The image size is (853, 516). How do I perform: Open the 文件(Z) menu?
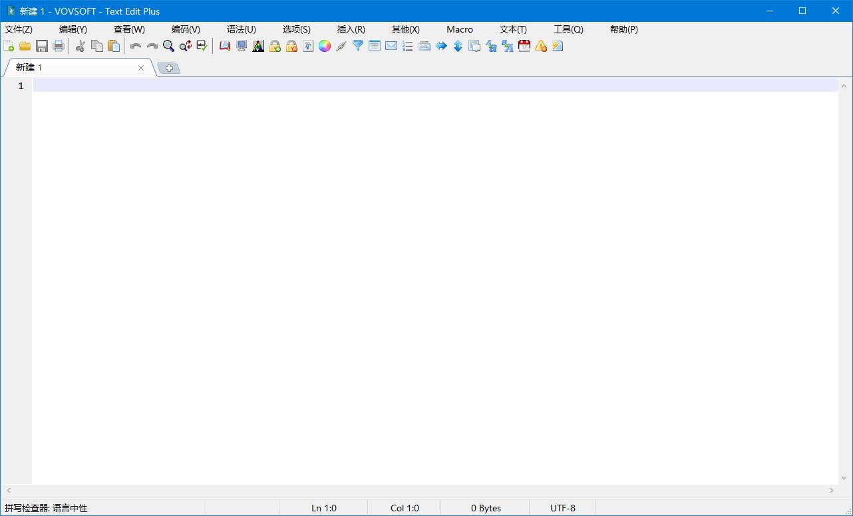[19, 29]
